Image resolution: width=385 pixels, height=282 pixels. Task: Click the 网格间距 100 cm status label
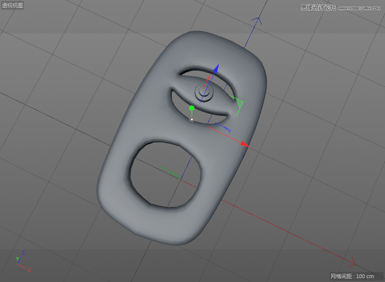[353, 276]
